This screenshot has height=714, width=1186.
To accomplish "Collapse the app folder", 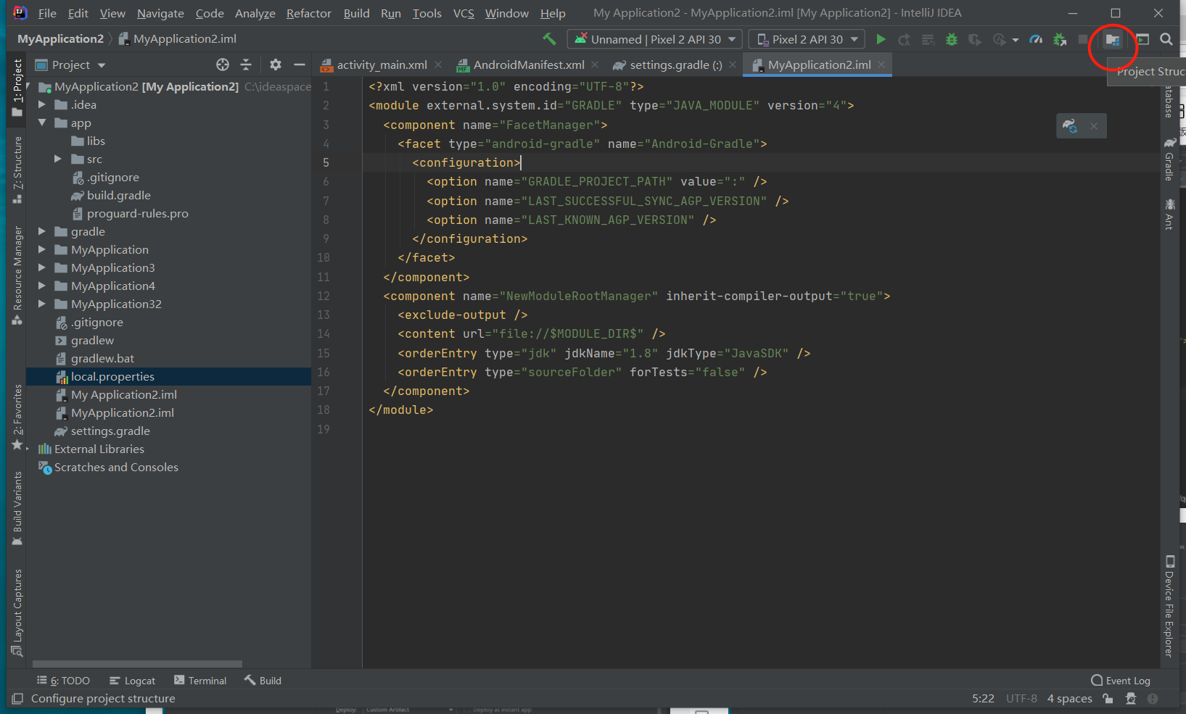I will 42,123.
